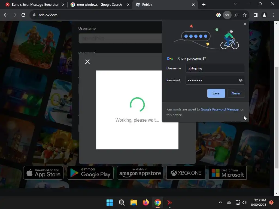
Task: View site information lock icon
Action: (34, 15)
